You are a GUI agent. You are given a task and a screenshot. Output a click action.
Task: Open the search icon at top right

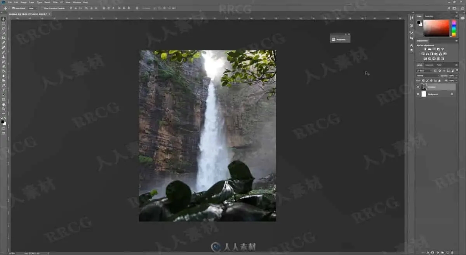tap(449, 8)
